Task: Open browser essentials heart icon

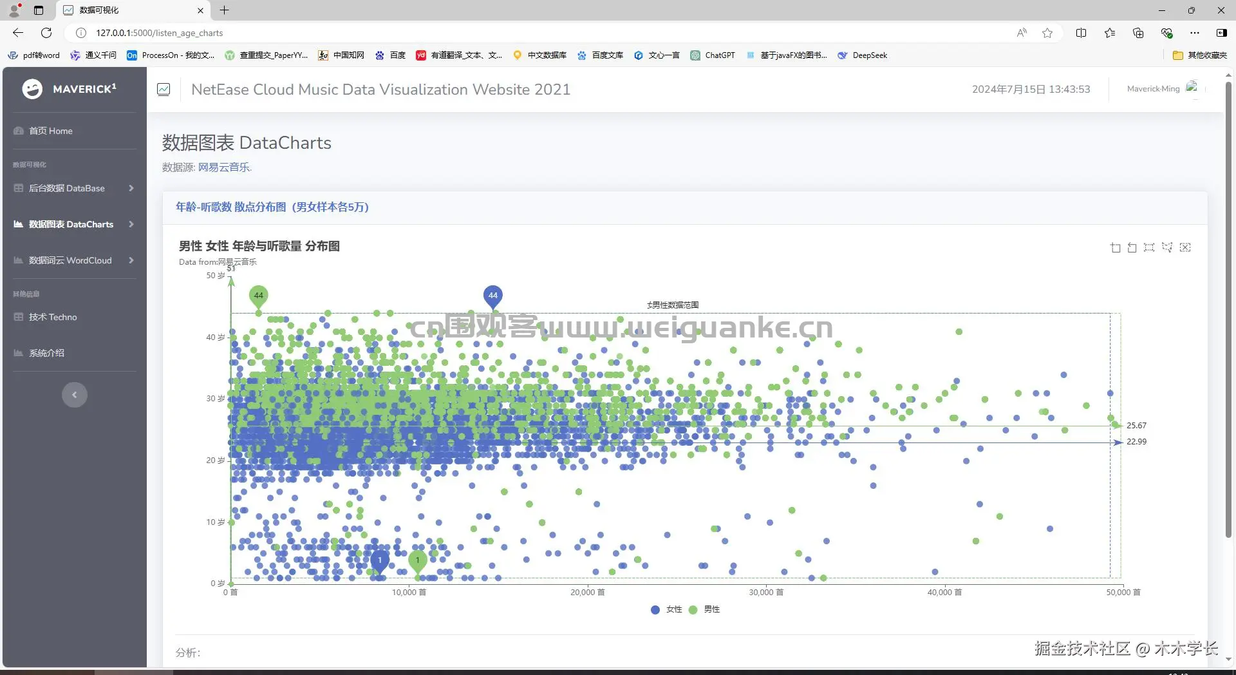Action: [x=1166, y=33]
